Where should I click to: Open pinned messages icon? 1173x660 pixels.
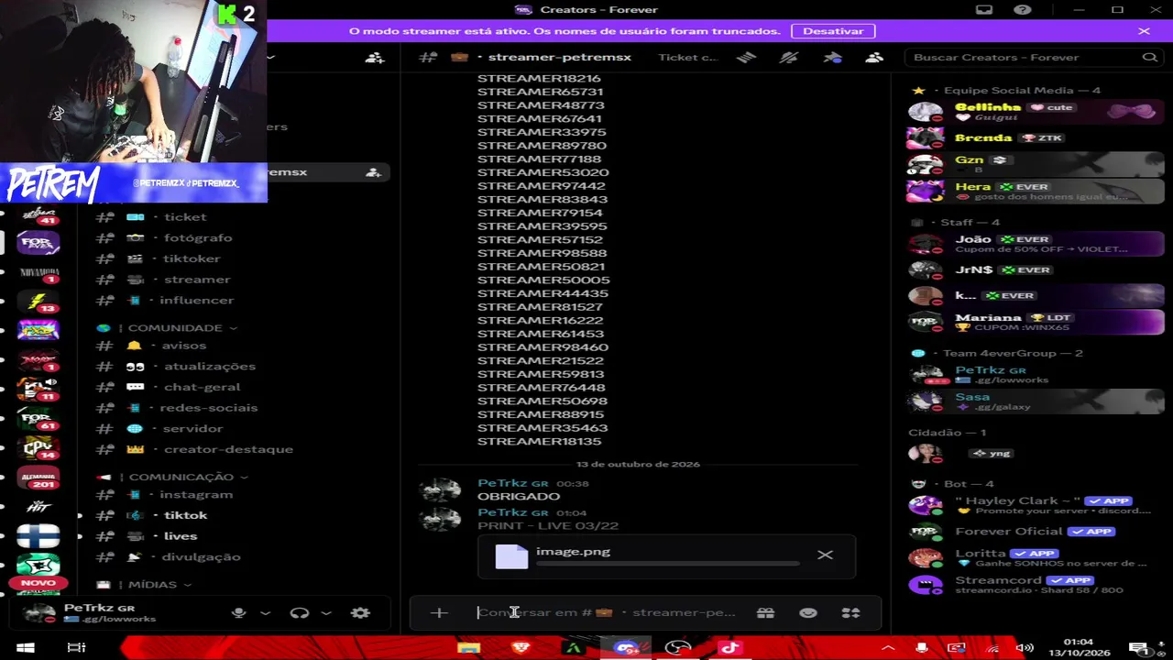pyautogui.click(x=832, y=57)
